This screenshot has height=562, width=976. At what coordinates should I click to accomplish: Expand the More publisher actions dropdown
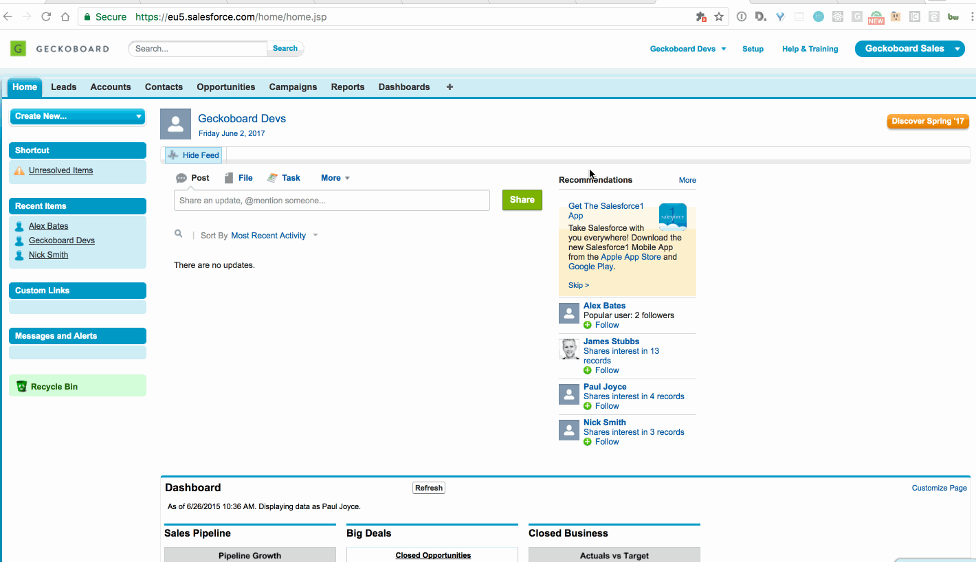[335, 178]
